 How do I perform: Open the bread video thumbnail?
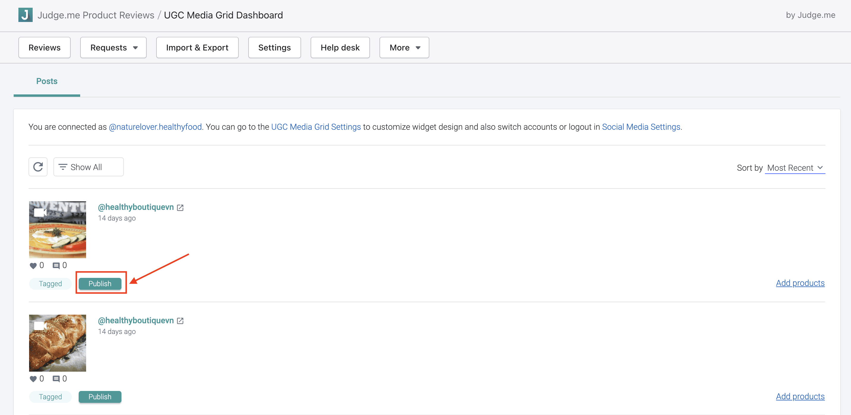point(58,343)
